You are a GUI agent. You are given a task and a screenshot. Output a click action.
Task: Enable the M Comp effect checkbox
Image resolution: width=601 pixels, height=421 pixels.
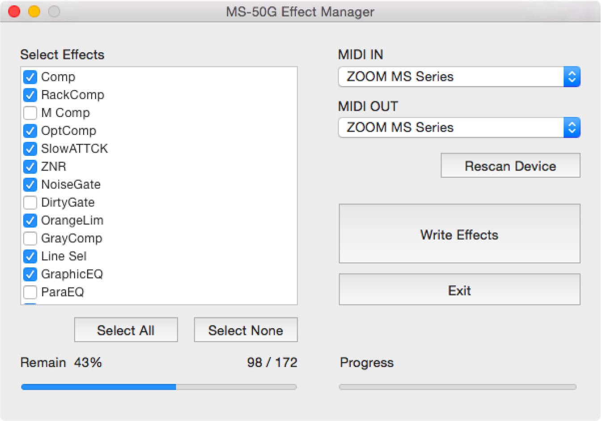30,113
